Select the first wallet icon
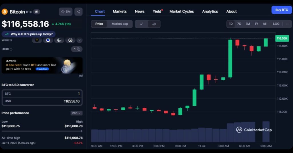 point(37,40)
